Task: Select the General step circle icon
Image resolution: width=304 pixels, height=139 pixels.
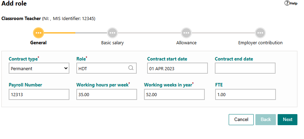Action: (39, 33)
